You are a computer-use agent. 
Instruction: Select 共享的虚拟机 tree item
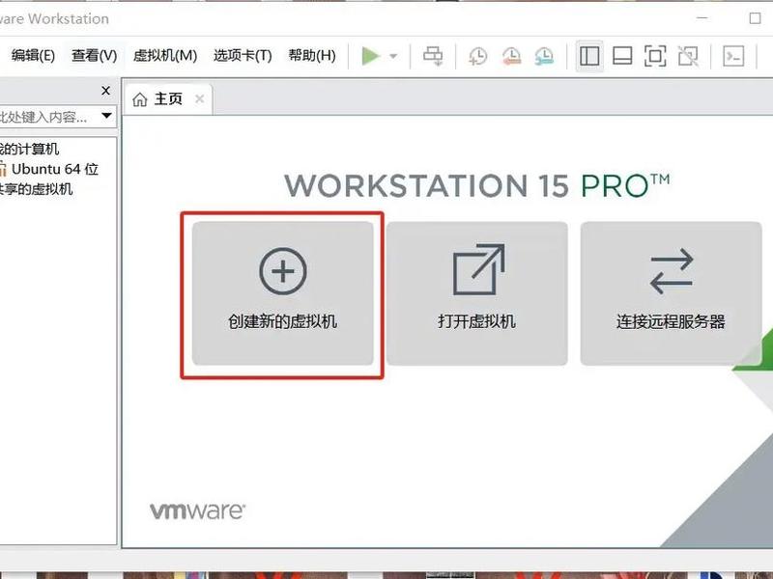(37, 189)
